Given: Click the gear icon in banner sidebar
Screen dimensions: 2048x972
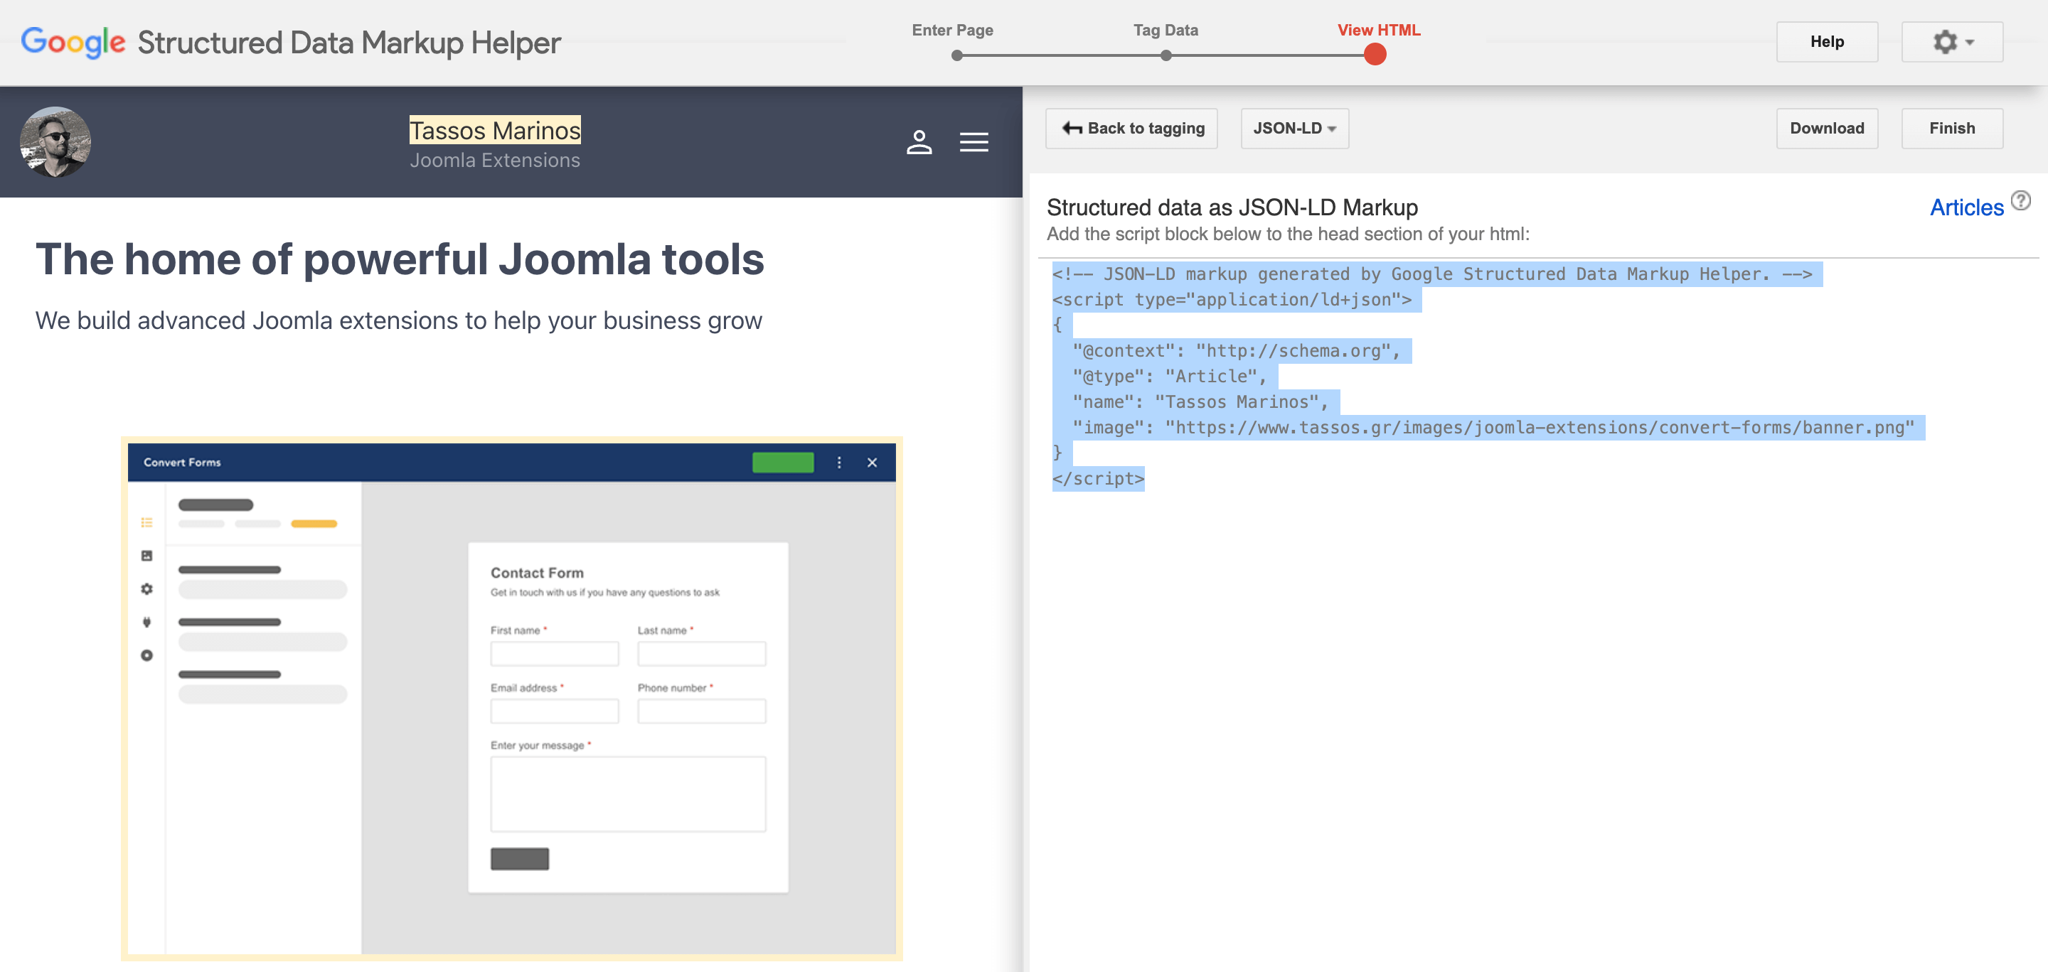Looking at the screenshot, I should point(146,589).
